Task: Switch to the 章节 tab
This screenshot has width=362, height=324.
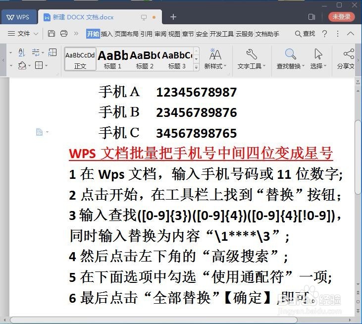Action: (x=188, y=34)
